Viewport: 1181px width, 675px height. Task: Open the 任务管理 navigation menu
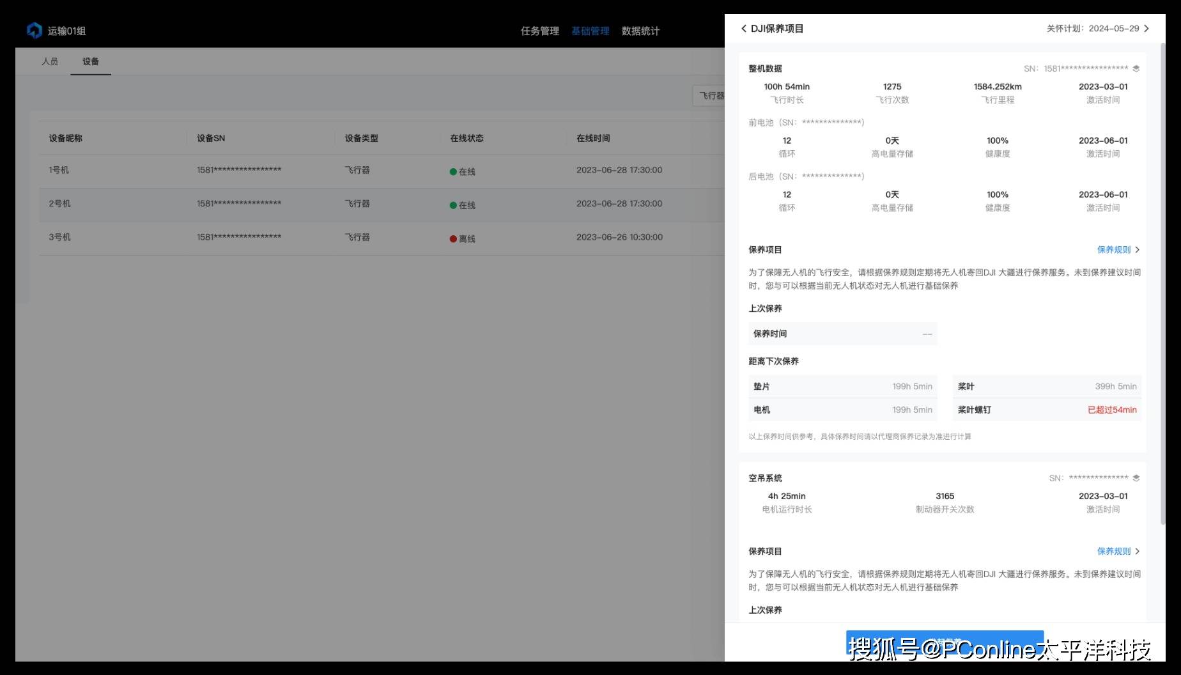(x=539, y=31)
